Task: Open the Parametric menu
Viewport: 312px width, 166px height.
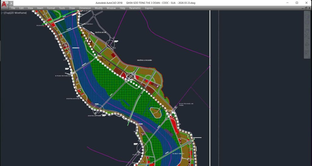Action: (x=135, y=8)
